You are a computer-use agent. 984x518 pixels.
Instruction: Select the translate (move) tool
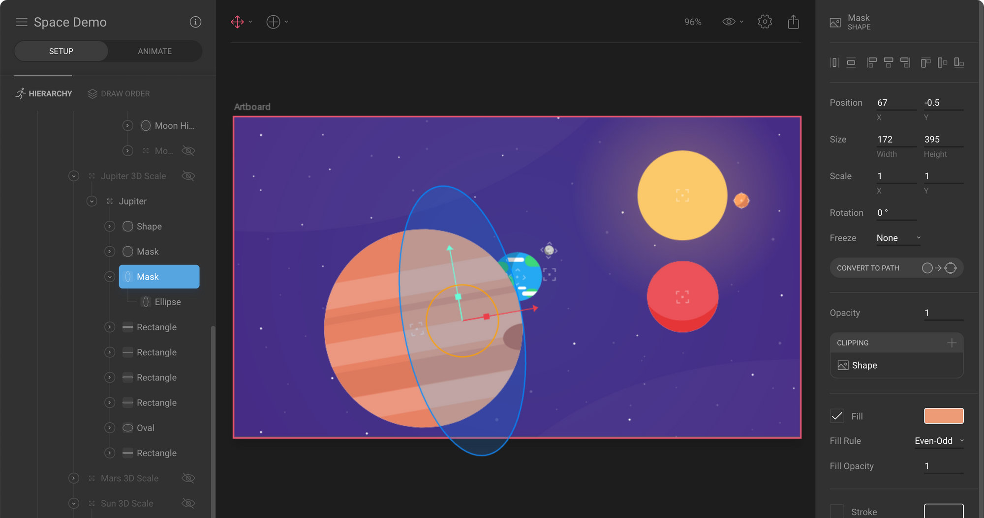tap(237, 22)
